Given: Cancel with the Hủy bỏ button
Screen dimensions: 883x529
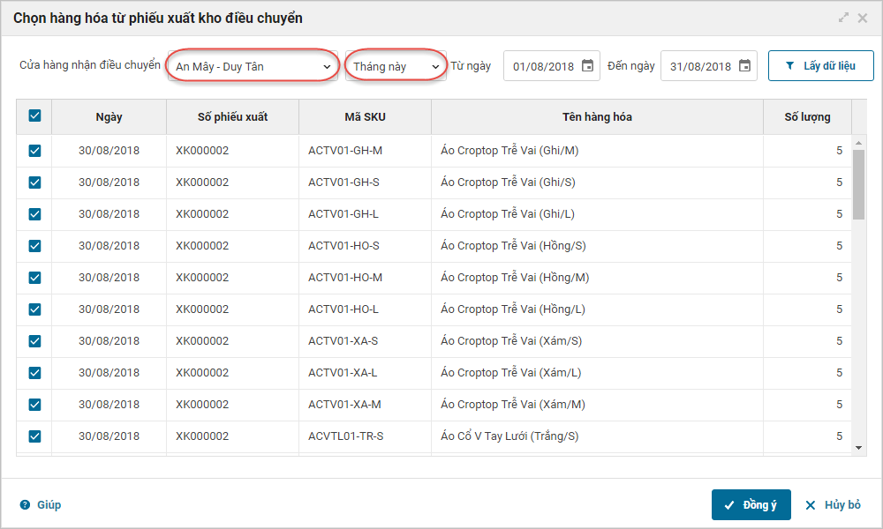Looking at the screenshot, I should coord(833,505).
